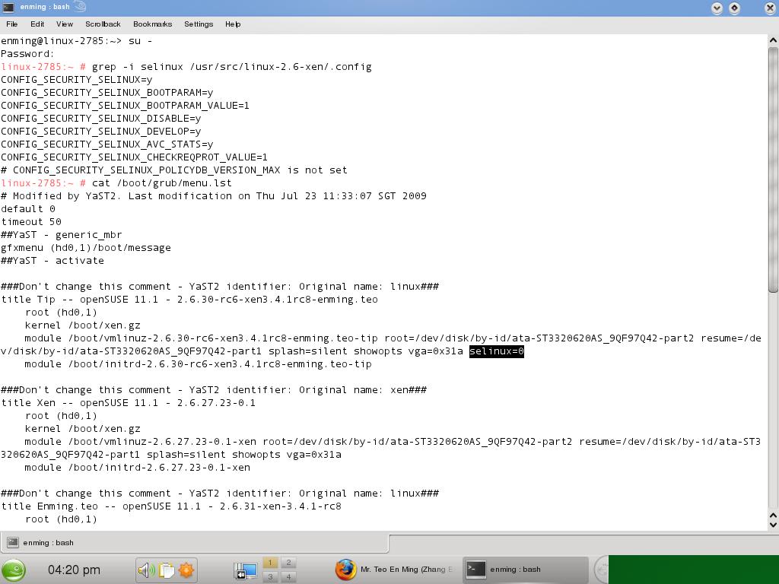Screen dimensions: 779x584
Task: Open the Klipper clipboard tray icon
Action: (167, 570)
